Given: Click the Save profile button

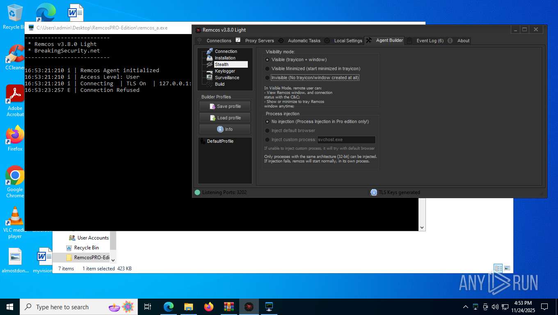Looking at the screenshot, I should pos(225,106).
